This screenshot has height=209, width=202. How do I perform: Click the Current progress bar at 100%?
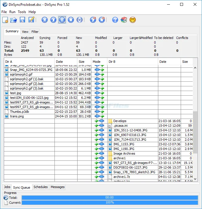(x=110, y=203)
